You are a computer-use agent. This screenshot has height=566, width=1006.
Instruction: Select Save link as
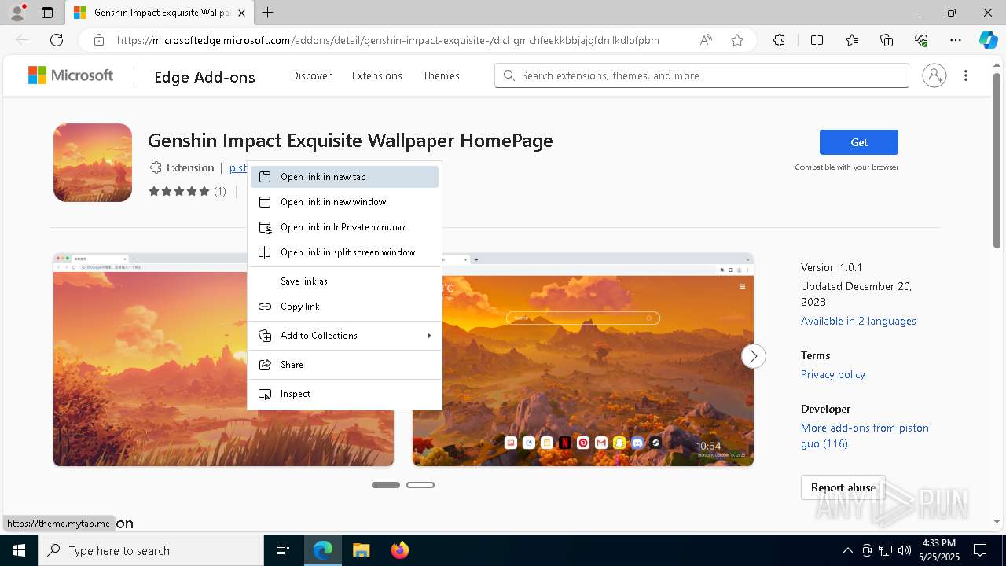pos(344,281)
